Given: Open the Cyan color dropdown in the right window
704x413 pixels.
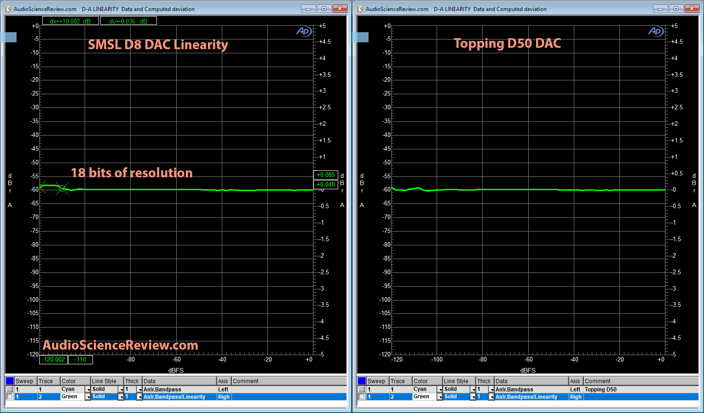Looking at the screenshot, I should tap(440, 390).
